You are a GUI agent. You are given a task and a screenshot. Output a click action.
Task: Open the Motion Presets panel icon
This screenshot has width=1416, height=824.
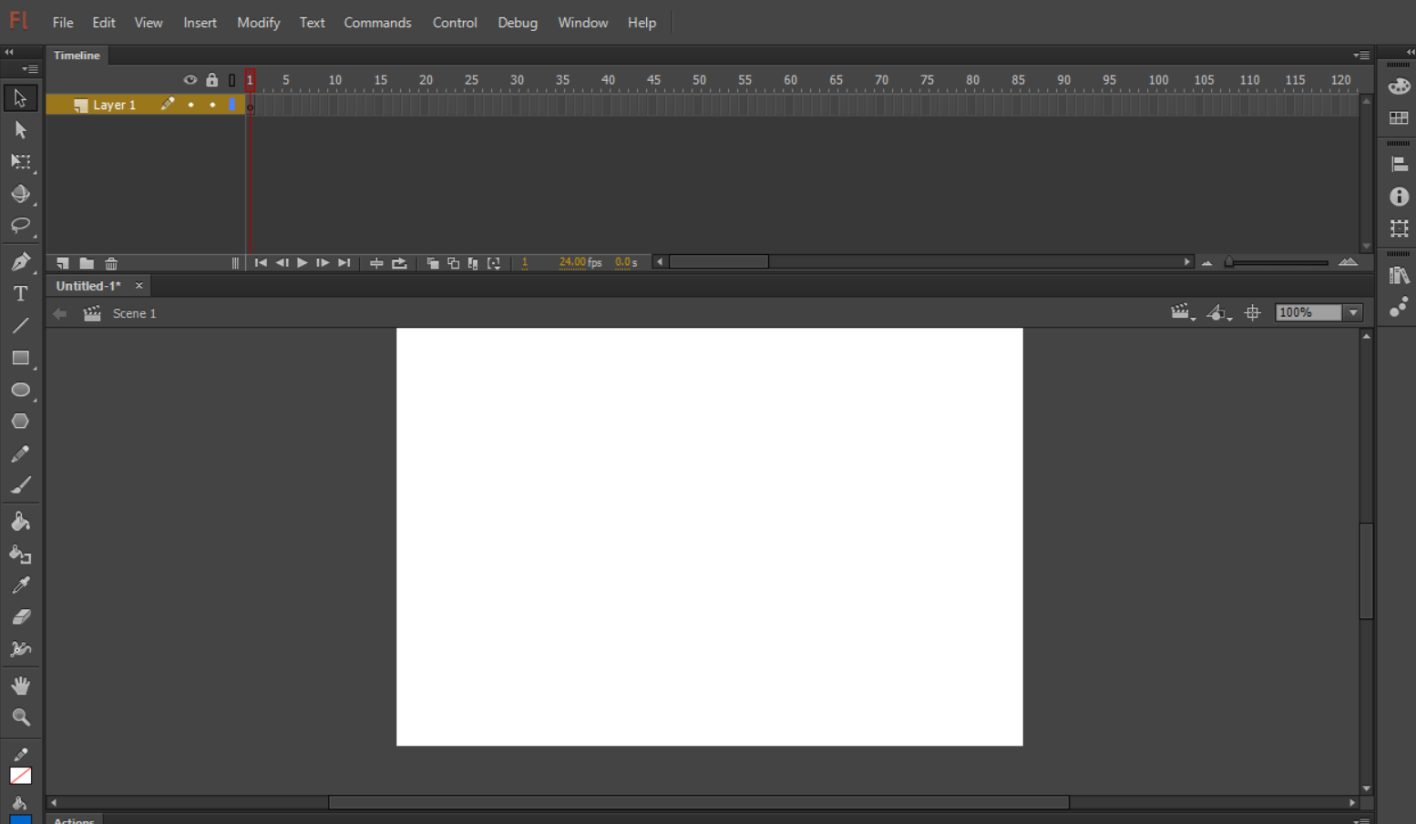[x=1399, y=307]
